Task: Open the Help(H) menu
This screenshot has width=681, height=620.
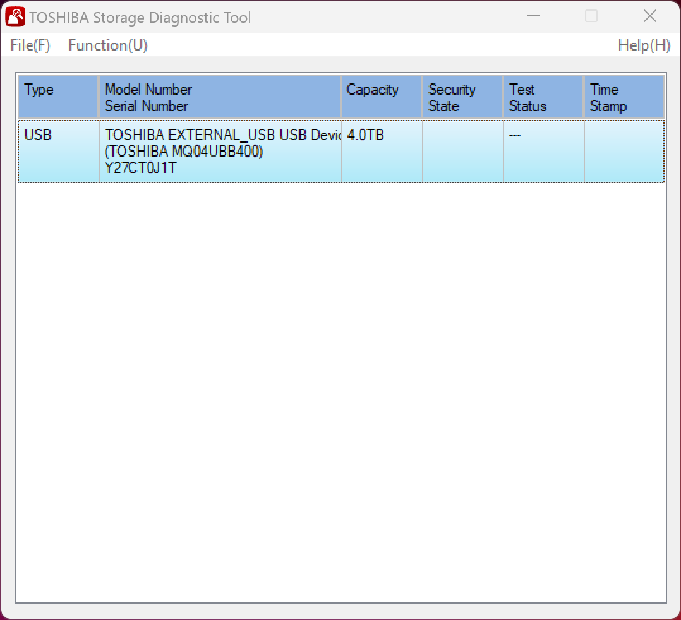Action: point(644,45)
